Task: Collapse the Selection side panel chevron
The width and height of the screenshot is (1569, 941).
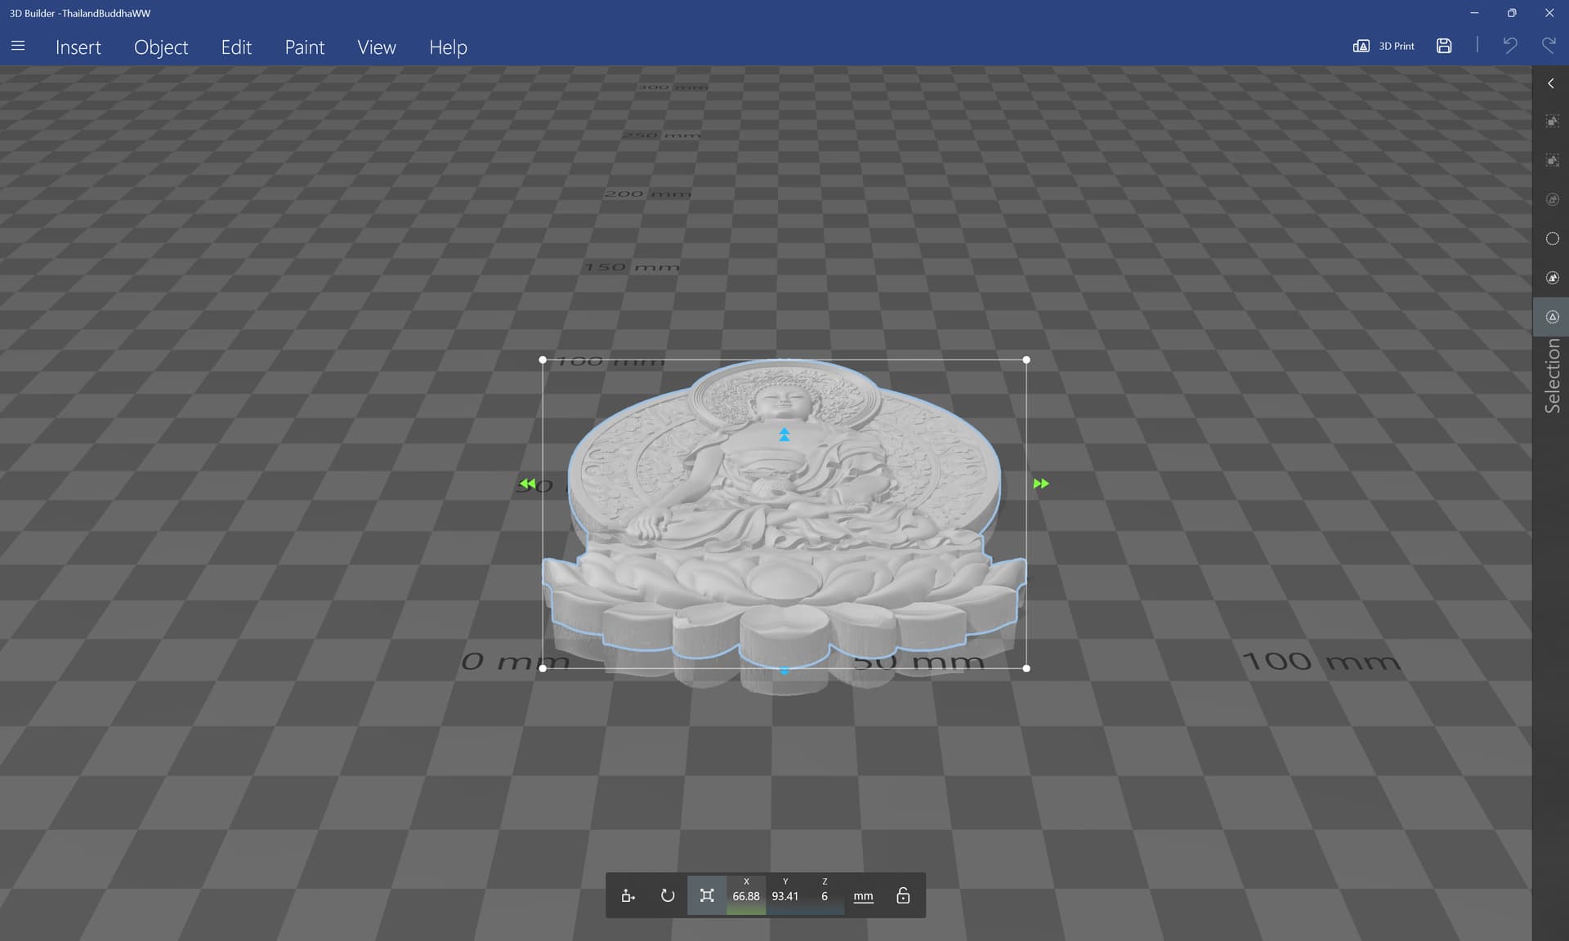Action: pos(1551,83)
